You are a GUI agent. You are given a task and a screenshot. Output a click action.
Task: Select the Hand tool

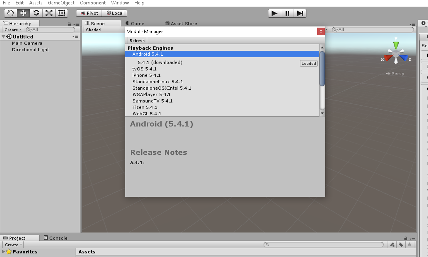coord(10,13)
